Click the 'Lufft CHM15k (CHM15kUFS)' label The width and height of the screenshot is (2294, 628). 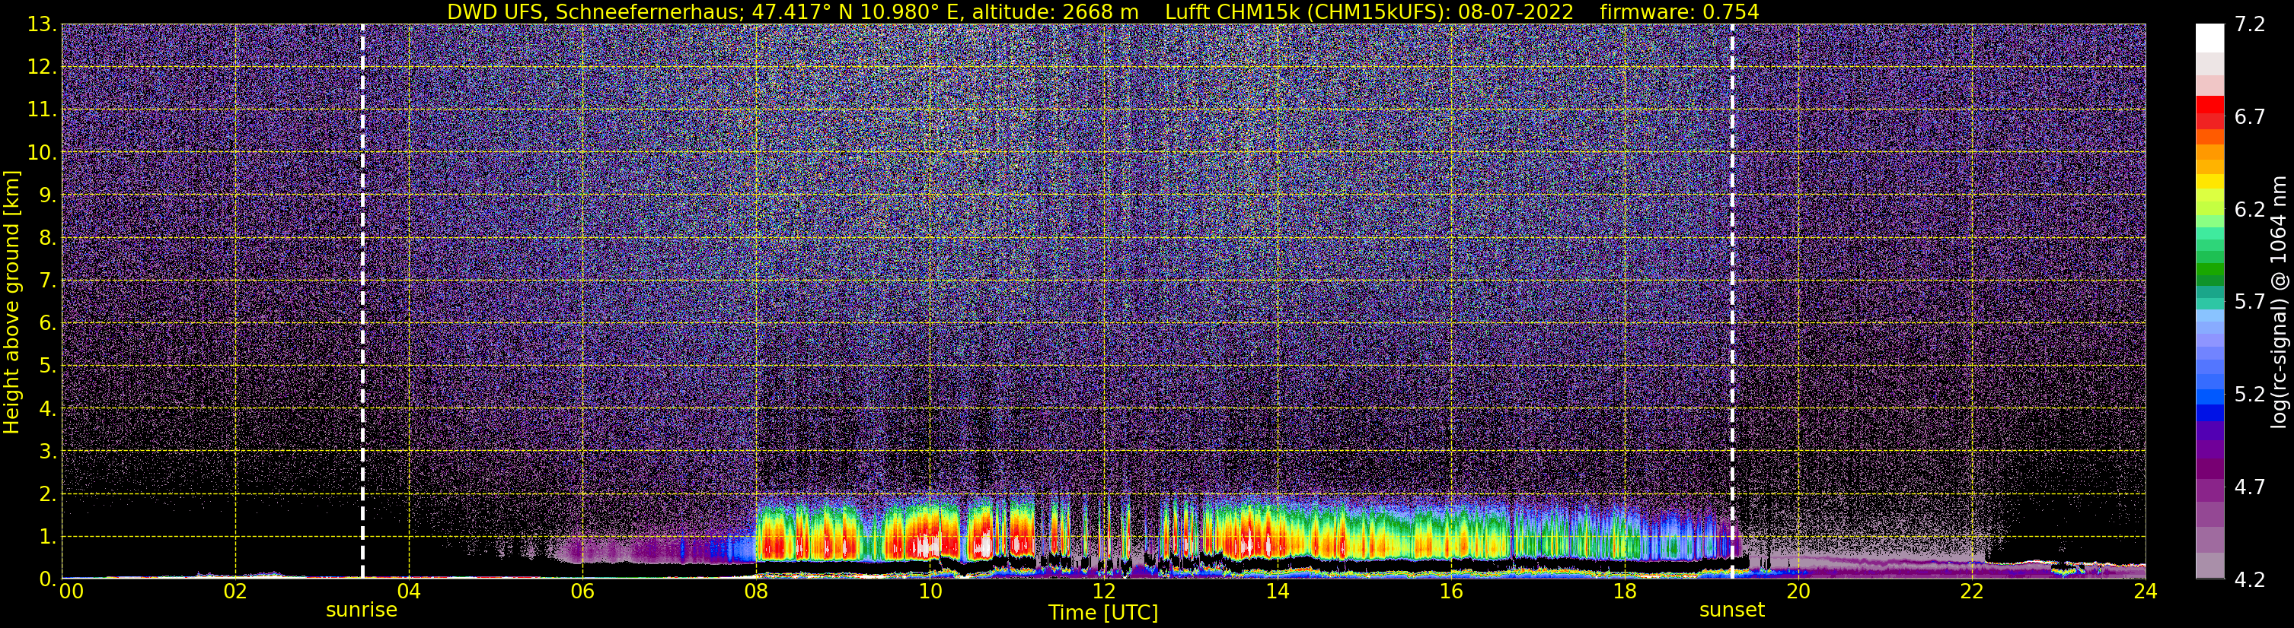click(1305, 11)
